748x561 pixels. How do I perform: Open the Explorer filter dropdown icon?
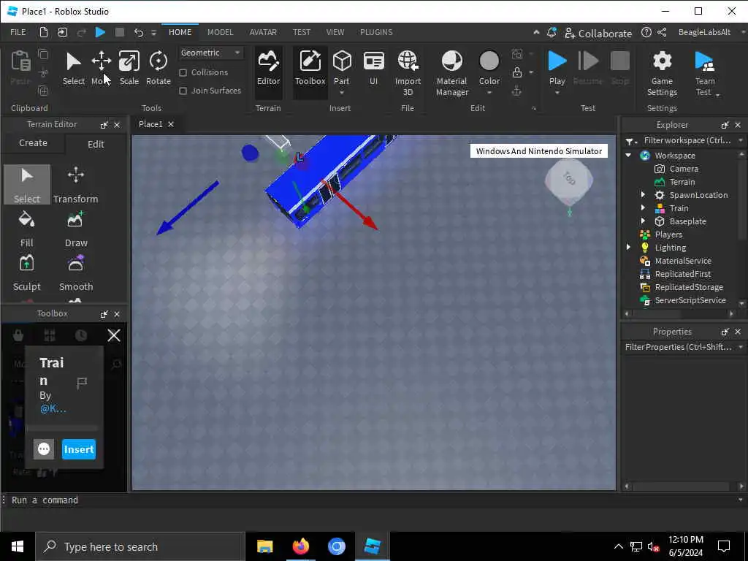[630, 141]
